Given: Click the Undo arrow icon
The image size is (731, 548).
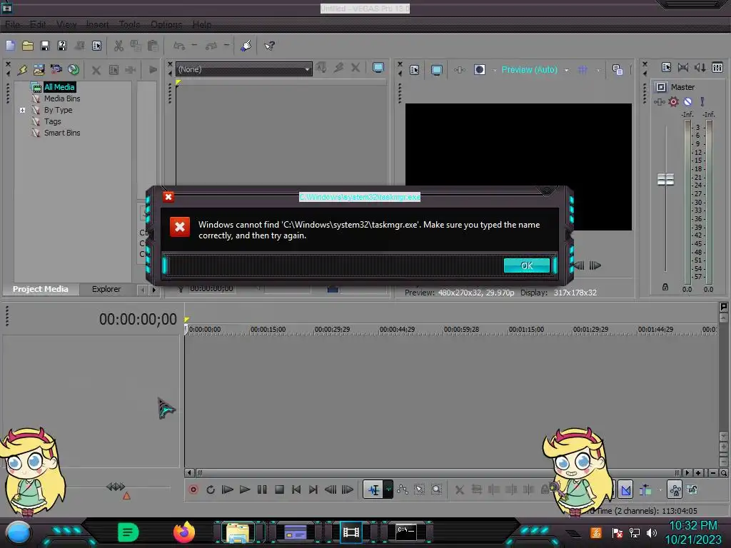Looking at the screenshot, I should click(x=179, y=46).
